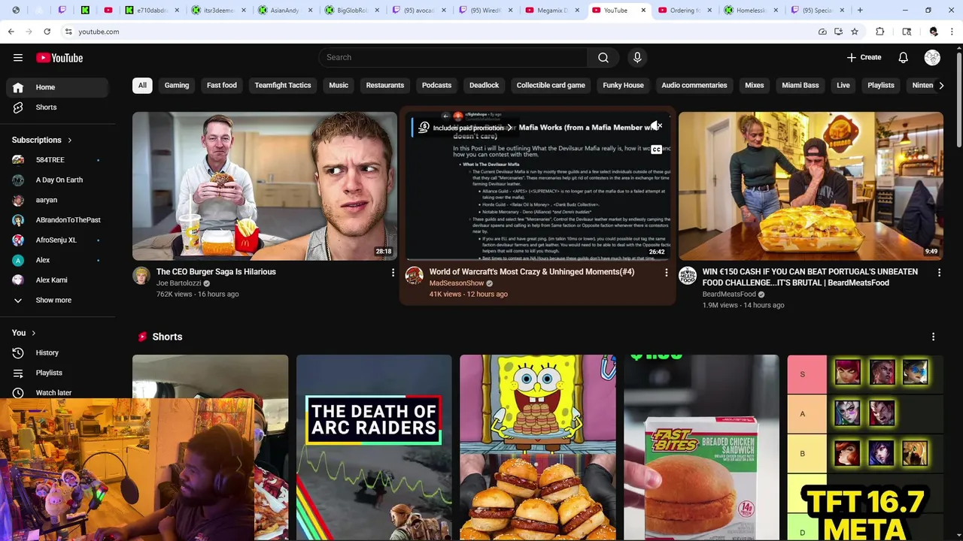Start voice search with microphone icon

click(637, 58)
